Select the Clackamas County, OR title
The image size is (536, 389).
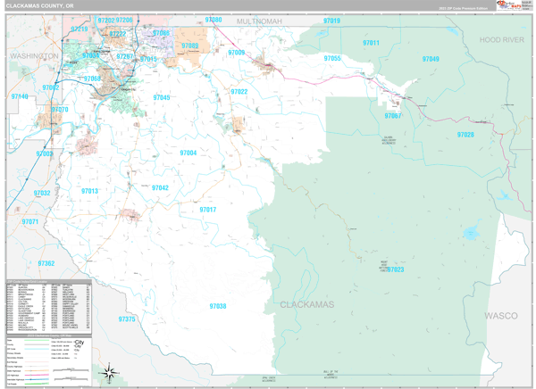point(41,6)
